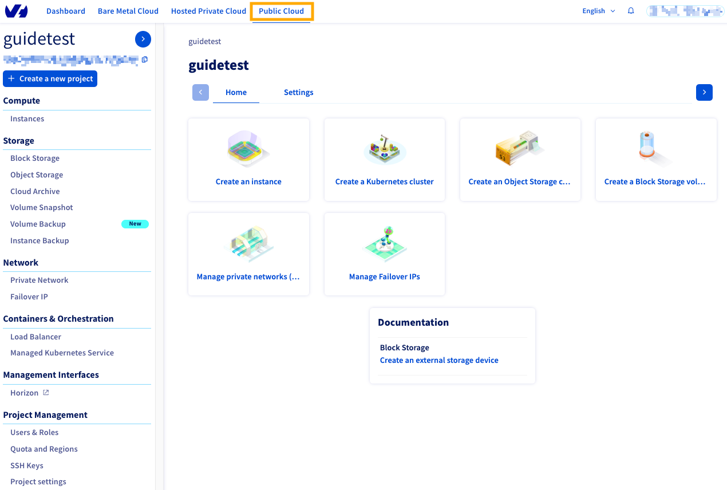Click the OVHcloud logo
The image size is (727, 490).
[x=16, y=10]
